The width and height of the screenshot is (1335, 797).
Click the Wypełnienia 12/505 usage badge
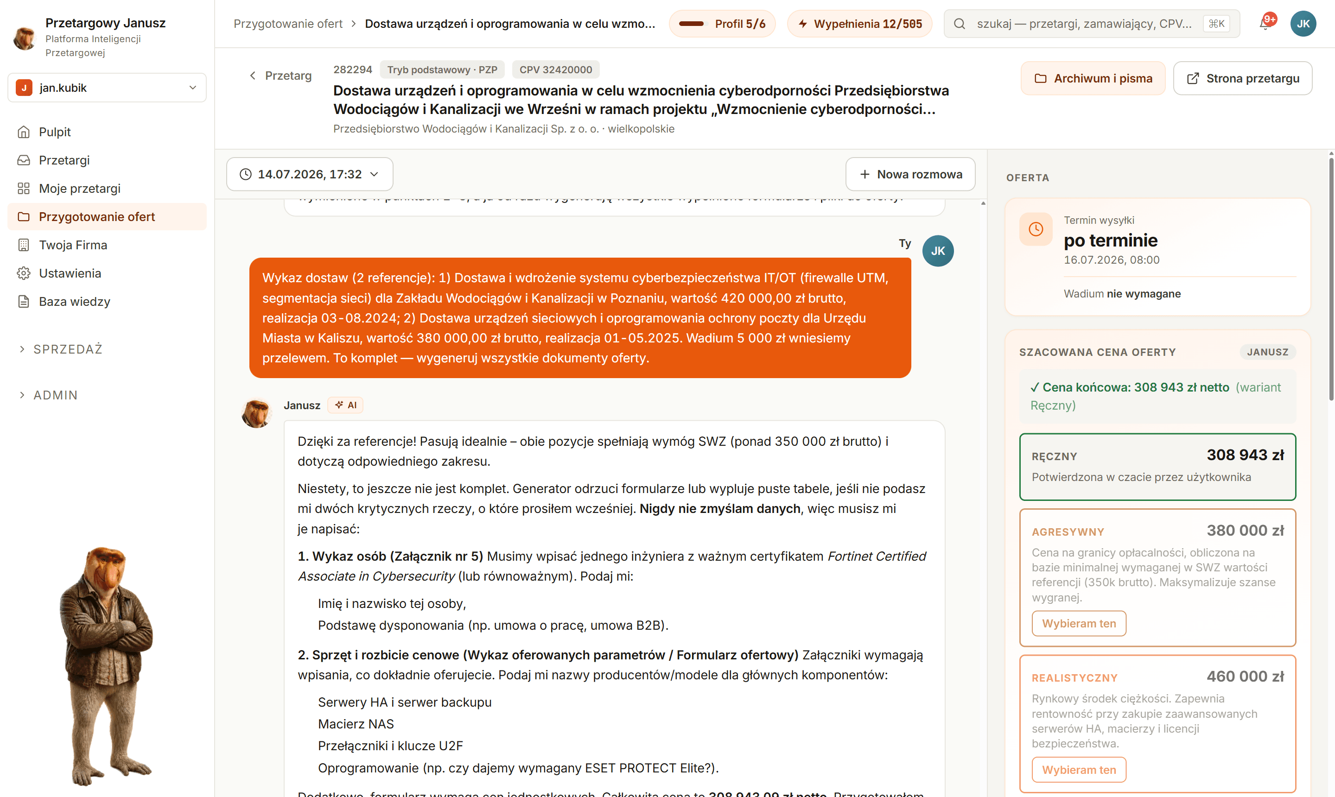(859, 24)
